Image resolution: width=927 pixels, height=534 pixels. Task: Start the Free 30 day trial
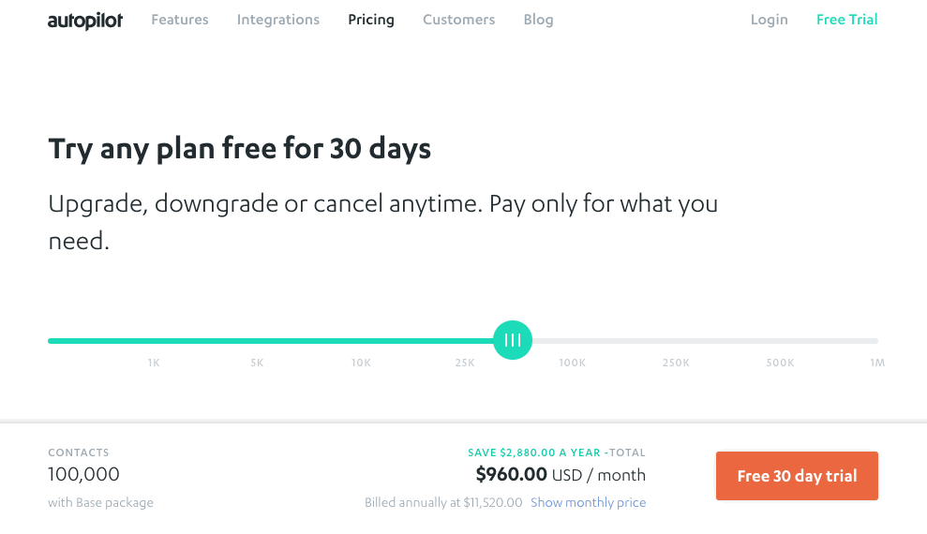coord(797,476)
